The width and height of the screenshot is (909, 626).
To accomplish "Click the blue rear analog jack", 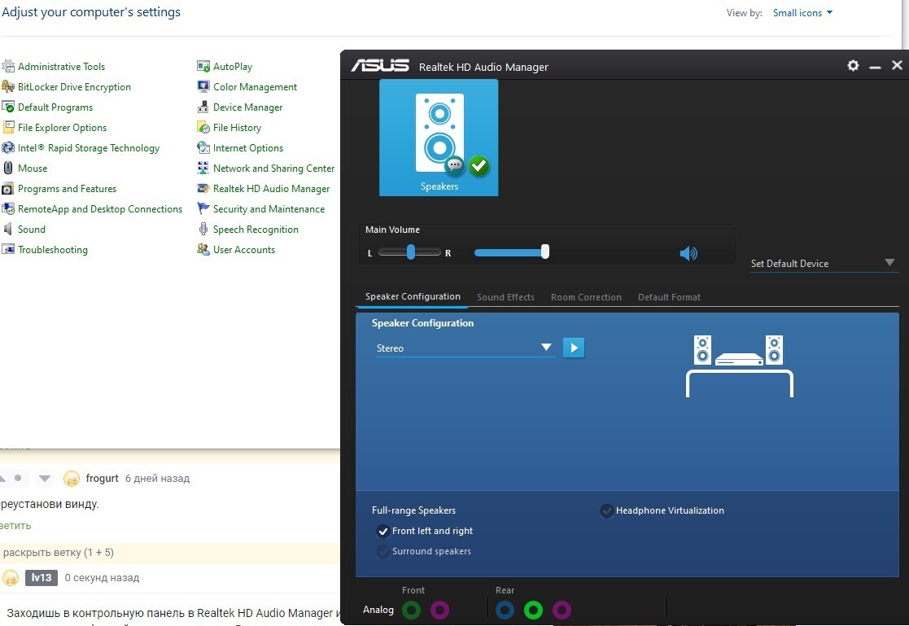I will 505,610.
